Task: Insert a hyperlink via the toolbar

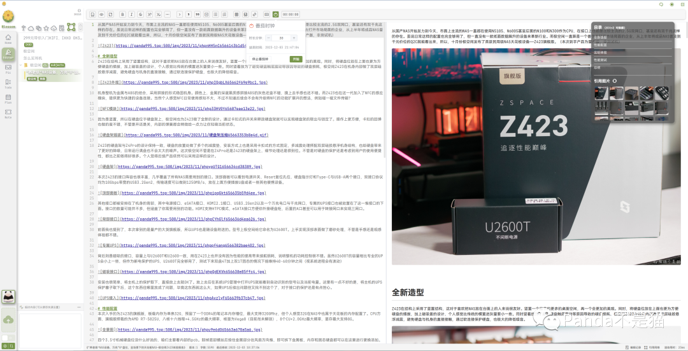Action: (x=254, y=15)
